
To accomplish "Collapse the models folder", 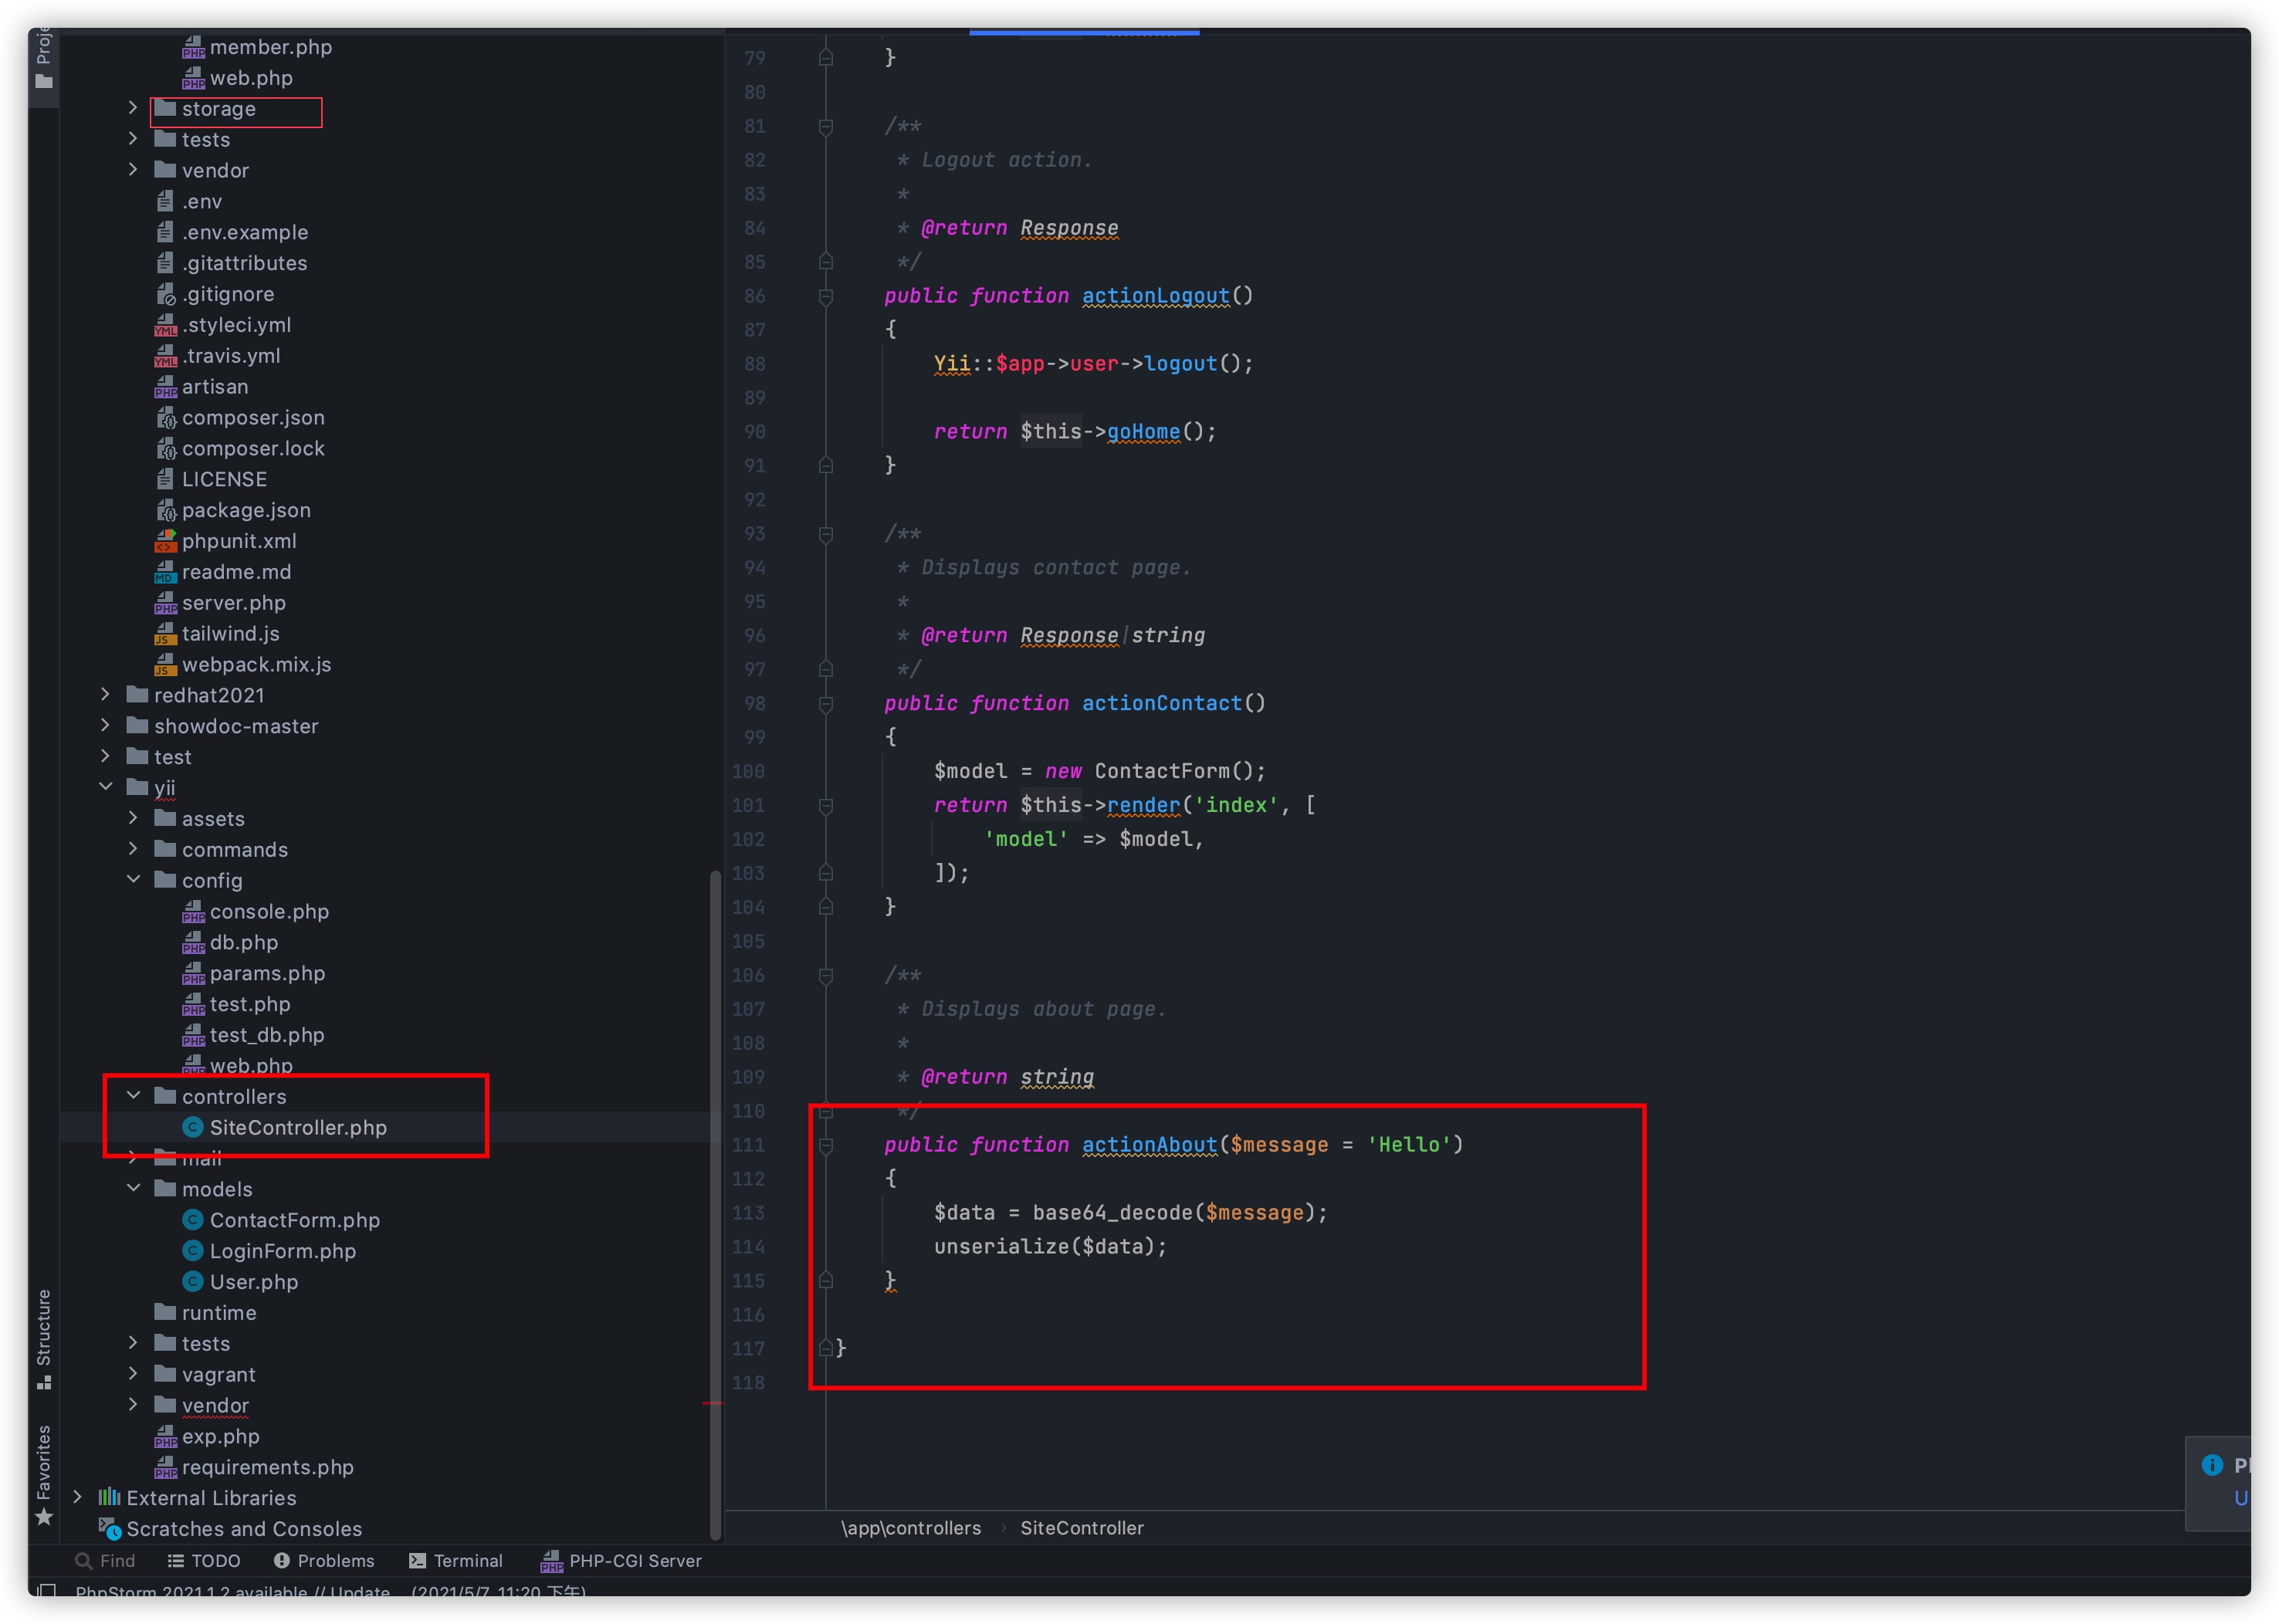I will (133, 1188).
